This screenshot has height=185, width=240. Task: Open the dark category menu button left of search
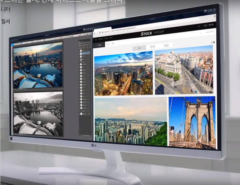pyautogui.click(x=99, y=45)
